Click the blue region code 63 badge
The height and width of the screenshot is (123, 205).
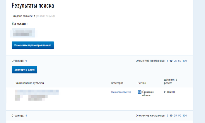(139, 92)
